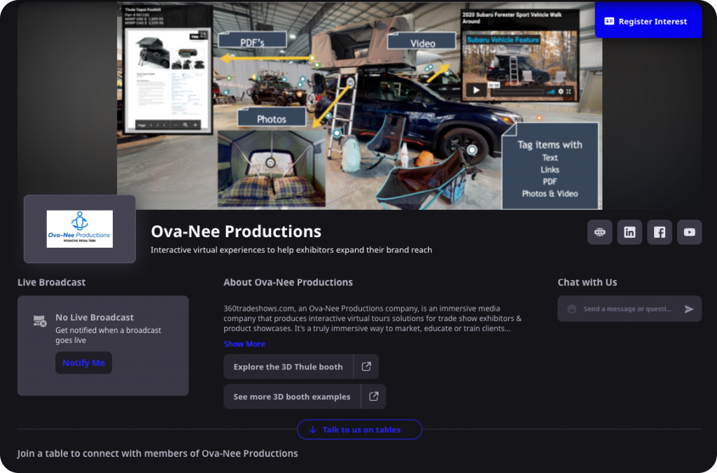The height and width of the screenshot is (473, 717).
Task: Open the Explore the 3D Thule booth link
Action: tap(288, 367)
